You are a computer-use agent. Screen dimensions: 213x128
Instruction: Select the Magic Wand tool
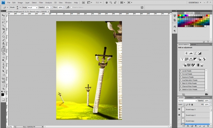4,26
